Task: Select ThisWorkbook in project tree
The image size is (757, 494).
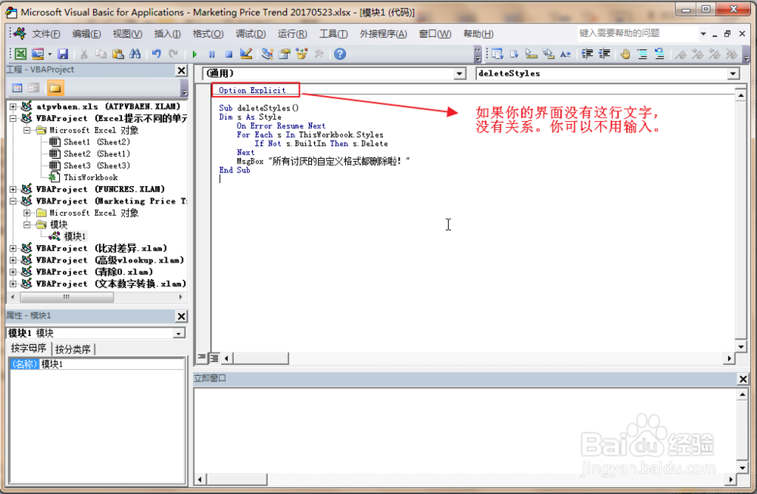Action: coord(91,178)
